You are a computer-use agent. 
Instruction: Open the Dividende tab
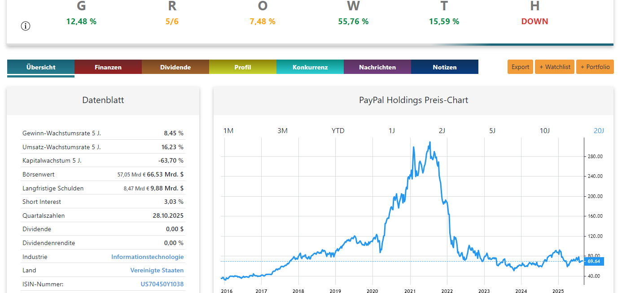(x=175, y=67)
